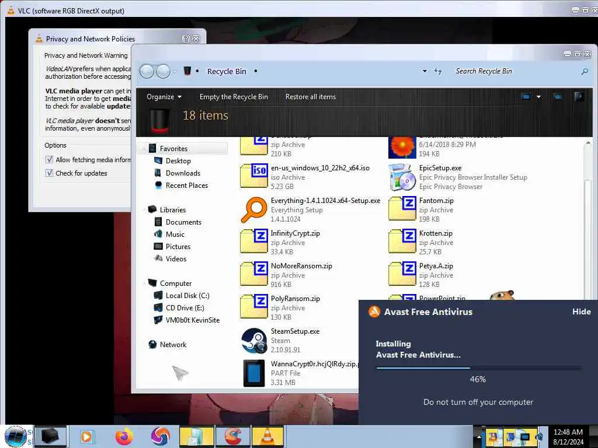
Task: Select the Fantom.zip archive icon
Action: pyautogui.click(x=402, y=208)
